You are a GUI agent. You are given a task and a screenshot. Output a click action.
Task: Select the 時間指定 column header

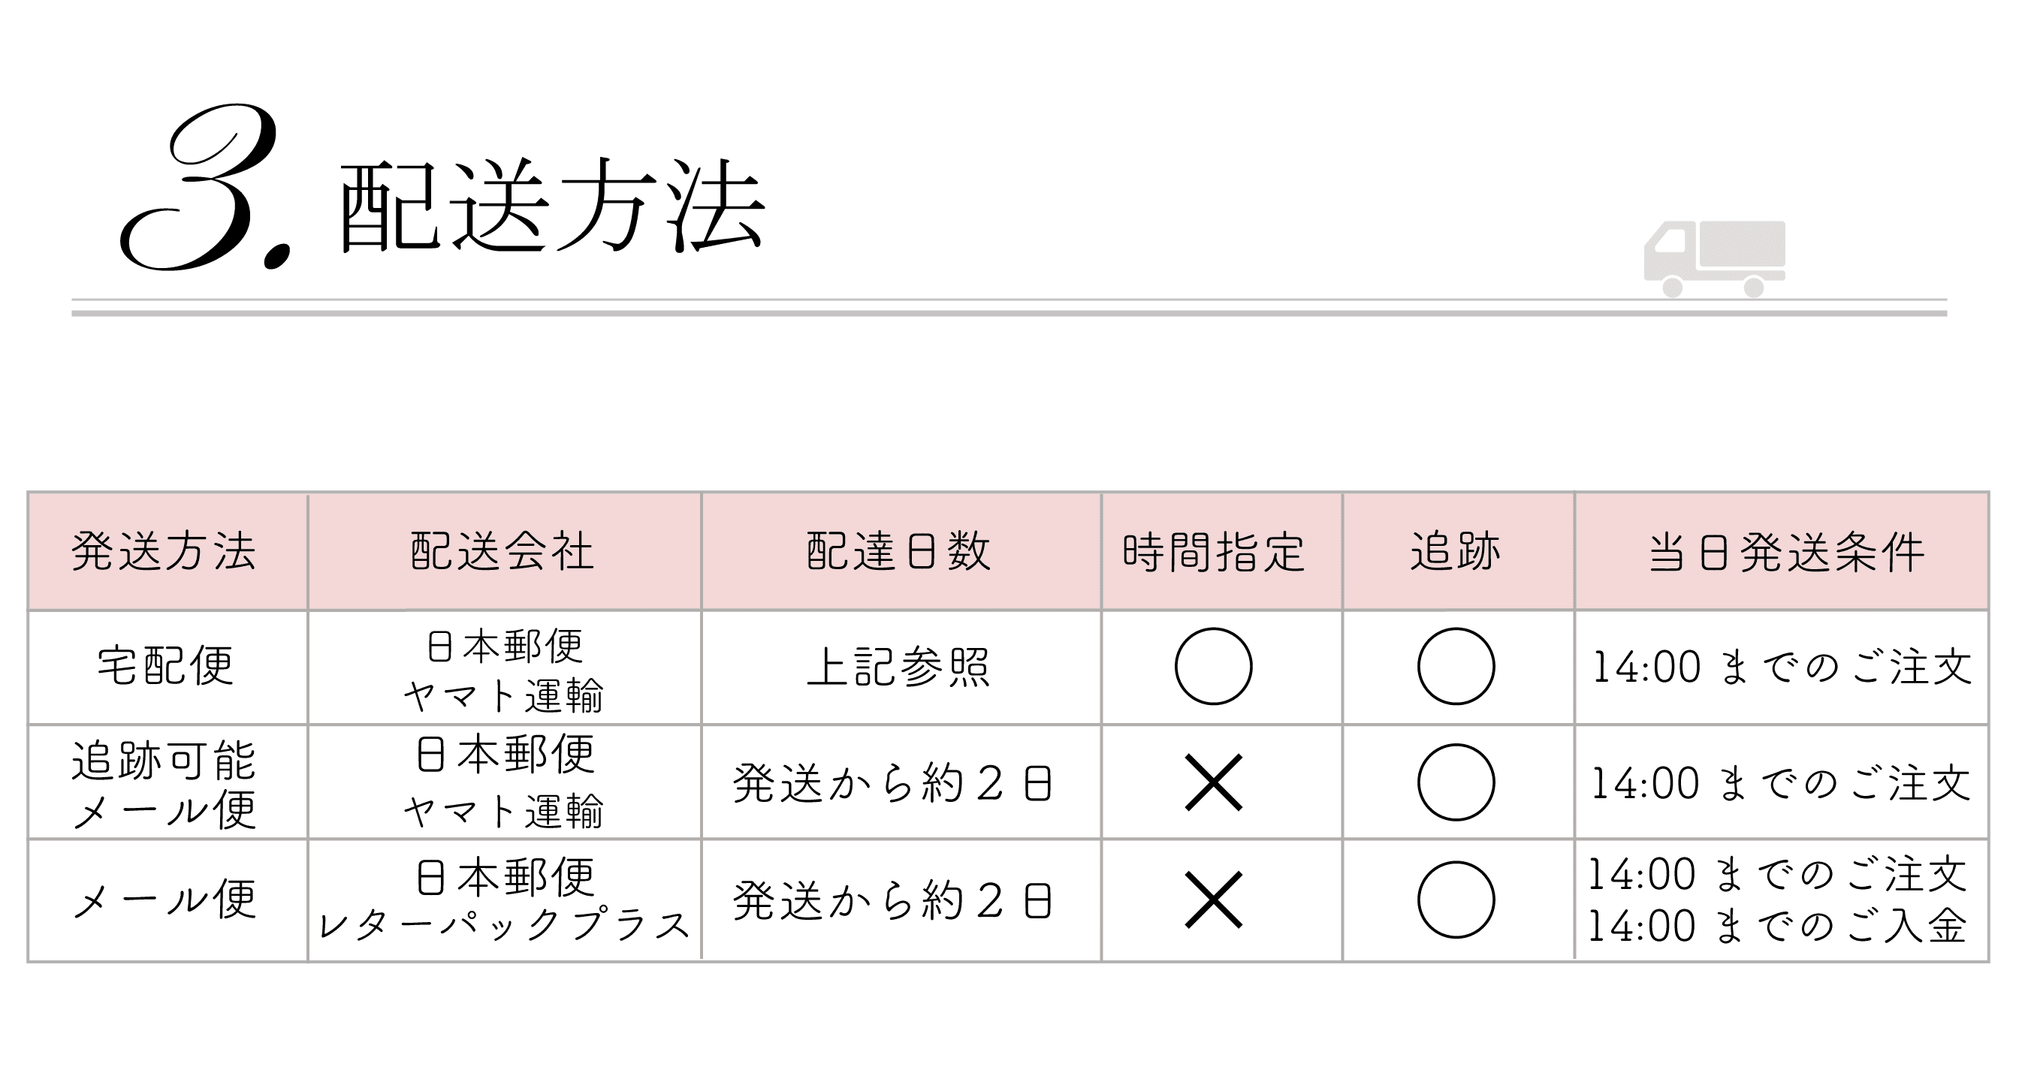[x=1213, y=552]
